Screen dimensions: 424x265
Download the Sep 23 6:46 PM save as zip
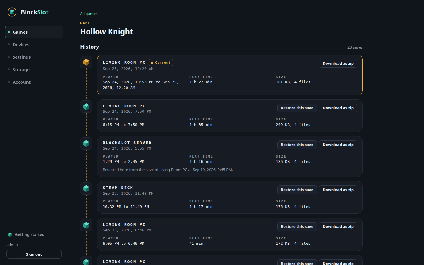(338, 227)
